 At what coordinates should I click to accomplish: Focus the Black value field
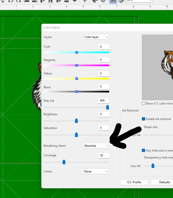point(104,86)
